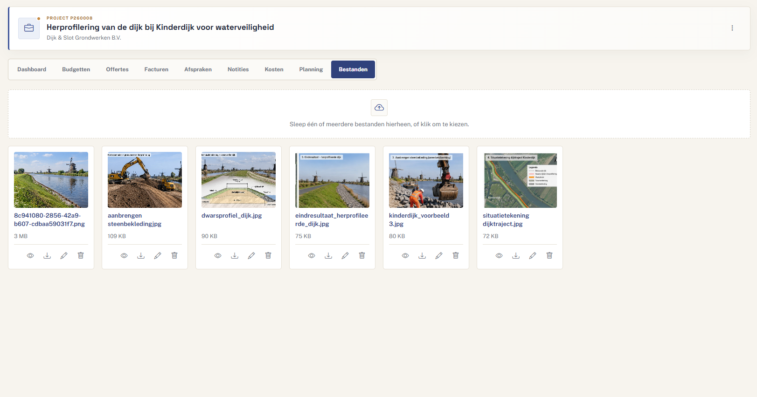This screenshot has height=397, width=757.
Task: Delete dwarsprofiel_dijk.jpg
Action: click(x=268, y=255)
